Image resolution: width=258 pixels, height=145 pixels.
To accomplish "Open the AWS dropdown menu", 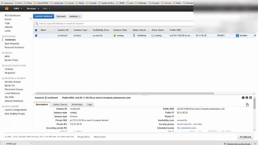I will point(18,8).
